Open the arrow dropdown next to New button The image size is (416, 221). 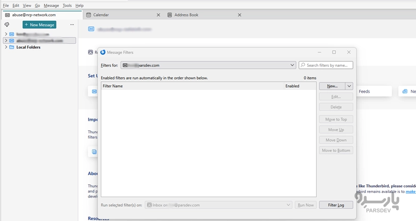pos(349,86)
